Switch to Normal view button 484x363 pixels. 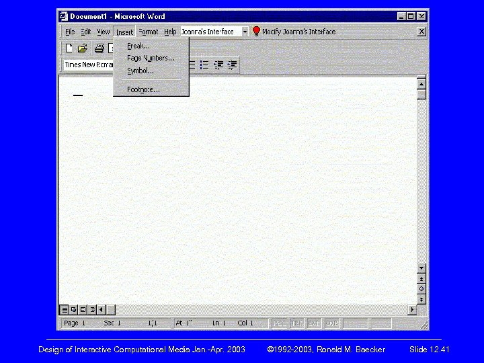tap(65, 309)
